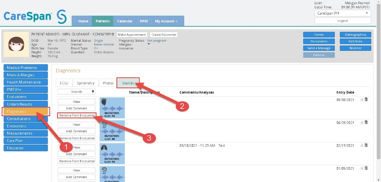Open Measurements in the sidebar
Screen dimensions: 381x182
pos(26,133)
